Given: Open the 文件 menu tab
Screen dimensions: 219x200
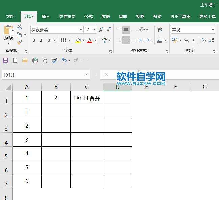Looking at the screenshot, I should pos(10,17).
